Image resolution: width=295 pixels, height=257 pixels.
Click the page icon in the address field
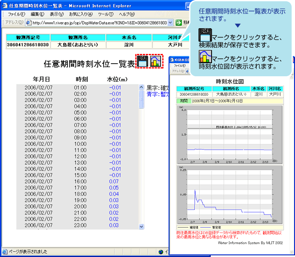point(29,23)
